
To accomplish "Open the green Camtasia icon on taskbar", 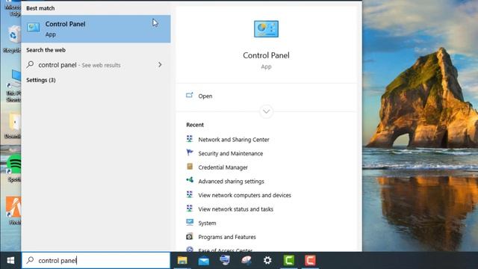I will (x=289, y=260).
